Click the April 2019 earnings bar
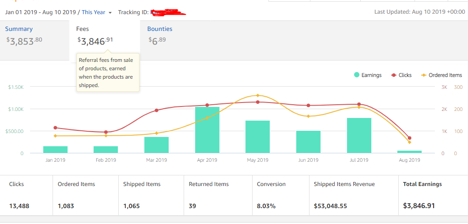This screenshot has width=468, height=224. [207, 130]
